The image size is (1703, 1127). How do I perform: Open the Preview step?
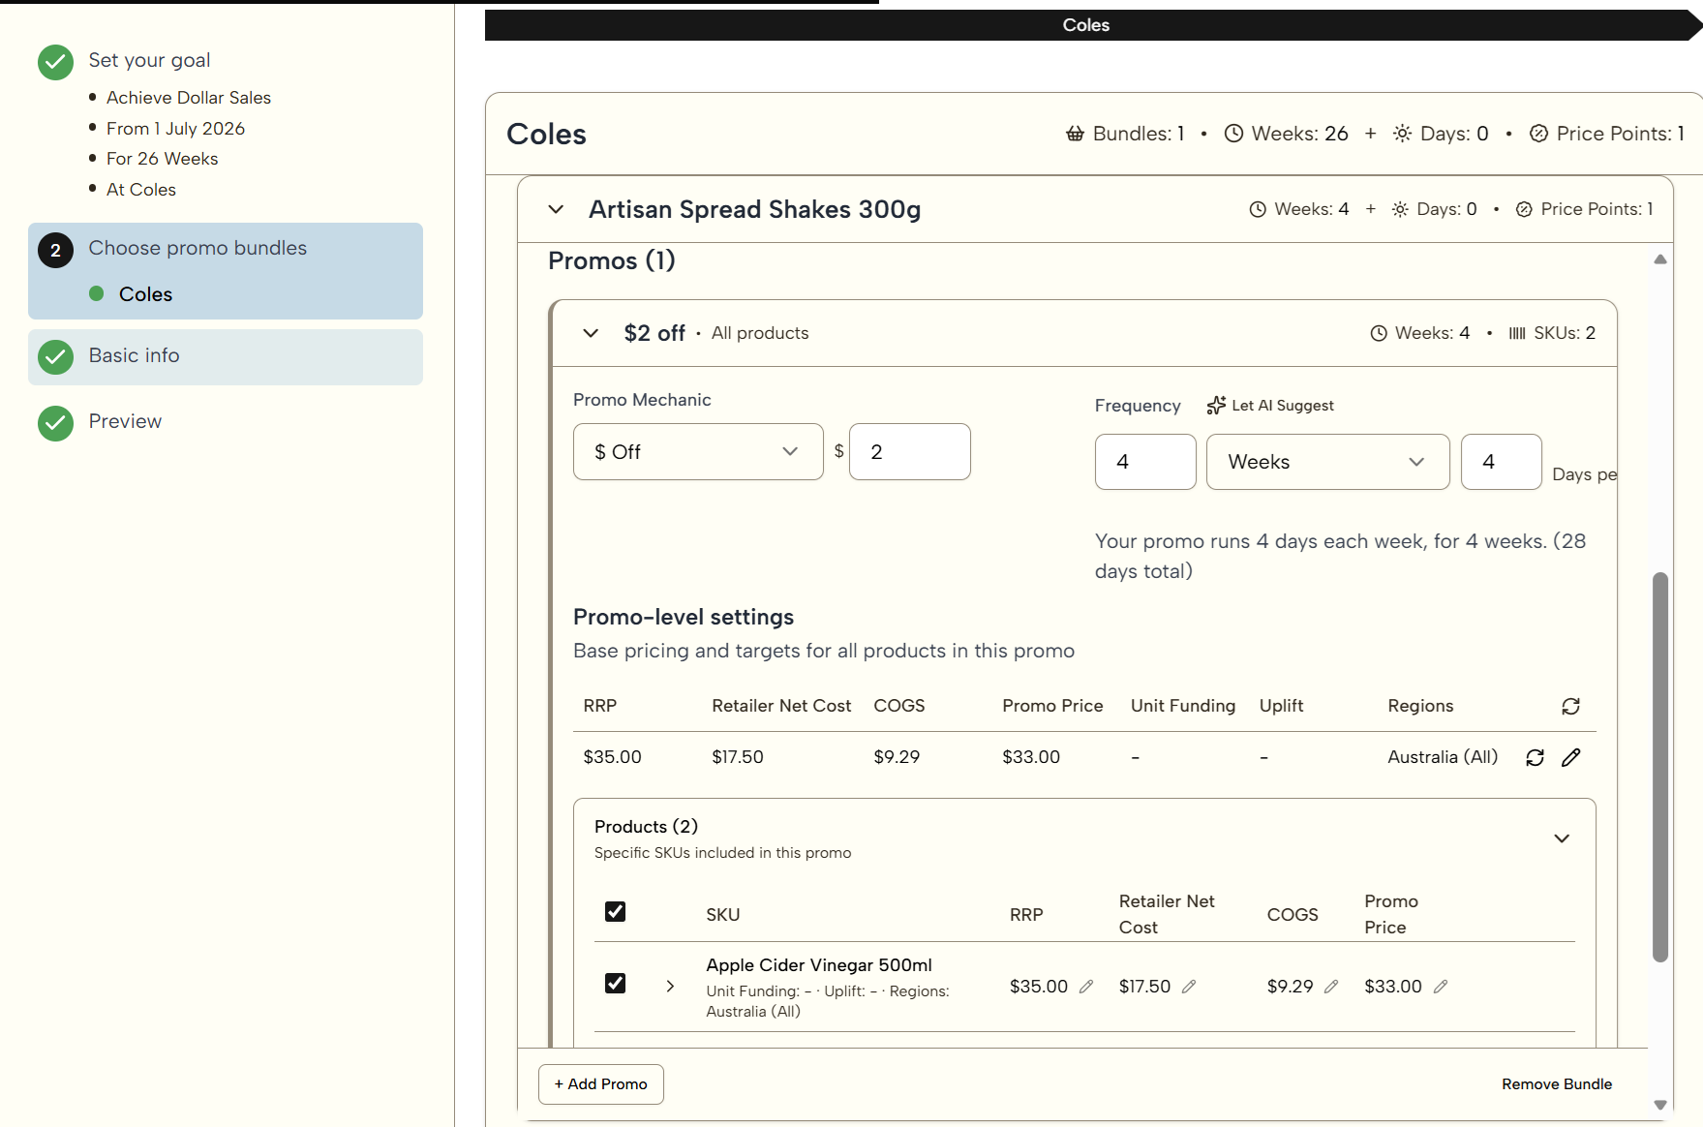point(125,421)
